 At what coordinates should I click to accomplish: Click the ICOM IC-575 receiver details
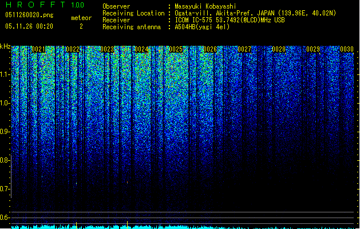(230, 20)
